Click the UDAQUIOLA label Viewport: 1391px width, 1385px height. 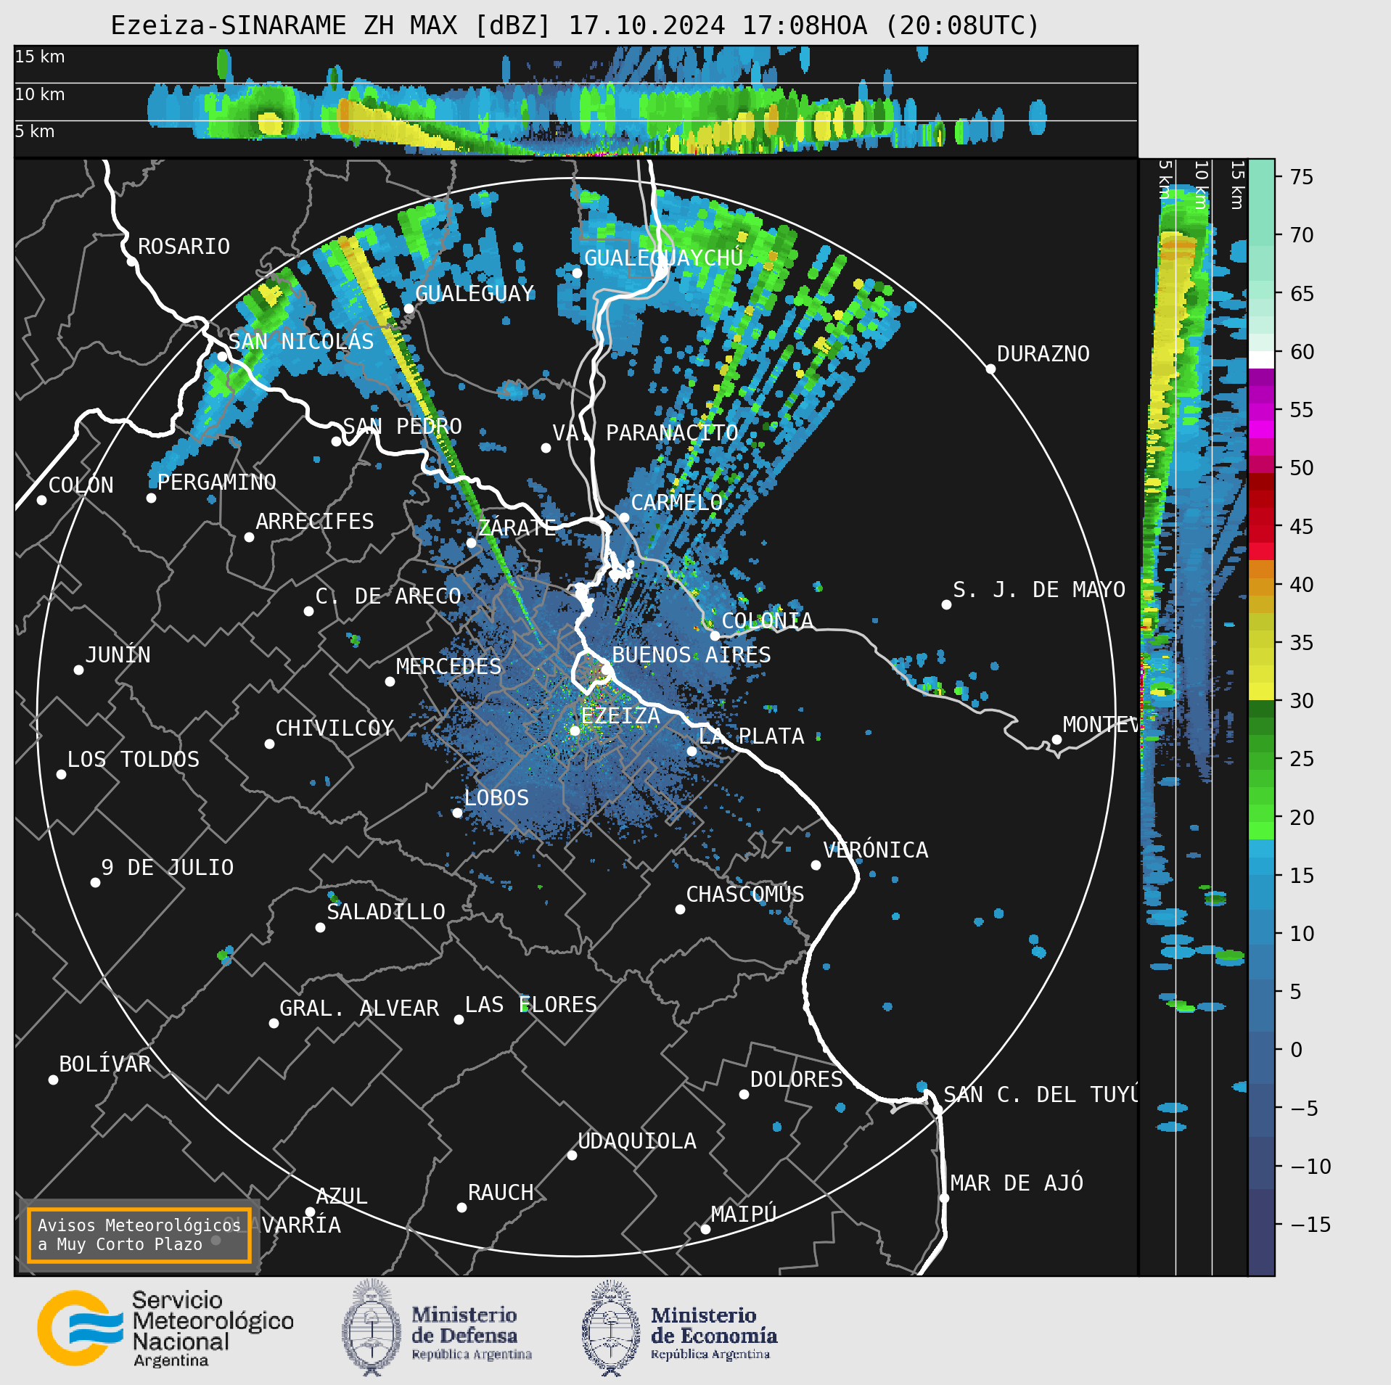pos(637,1141)
